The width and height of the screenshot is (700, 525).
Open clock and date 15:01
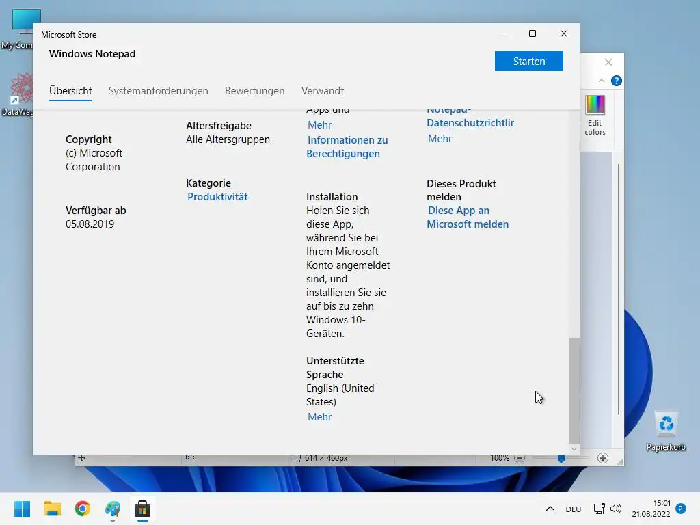651,509
